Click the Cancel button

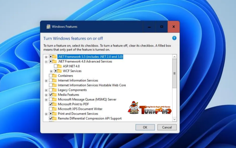(167, 127)
